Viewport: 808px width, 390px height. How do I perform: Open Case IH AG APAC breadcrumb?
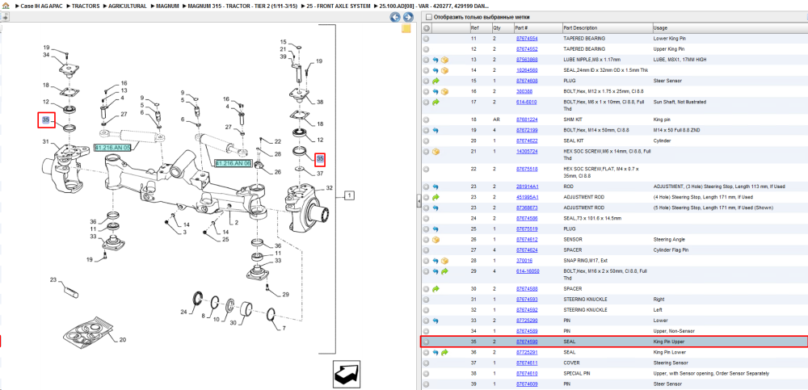40,6
